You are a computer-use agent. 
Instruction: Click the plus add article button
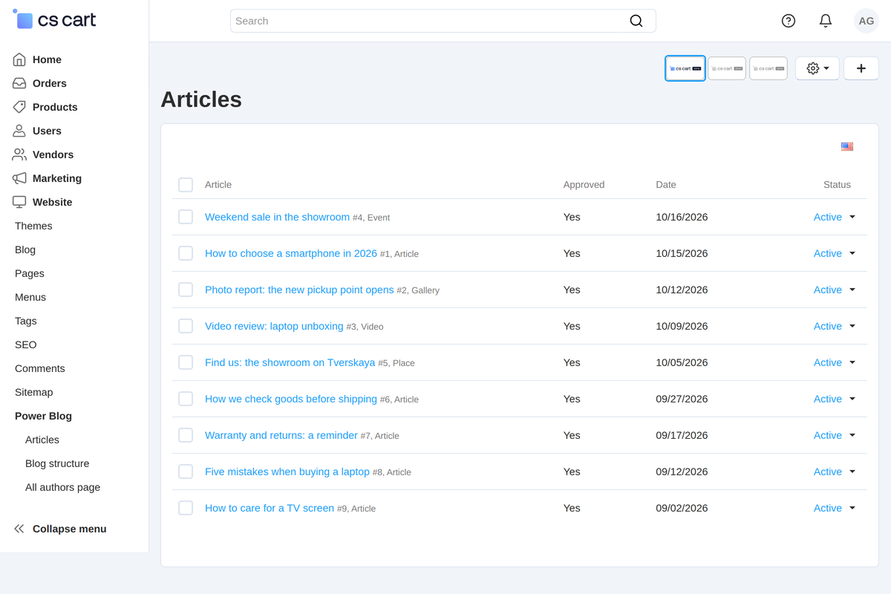[x=861, y=68]
